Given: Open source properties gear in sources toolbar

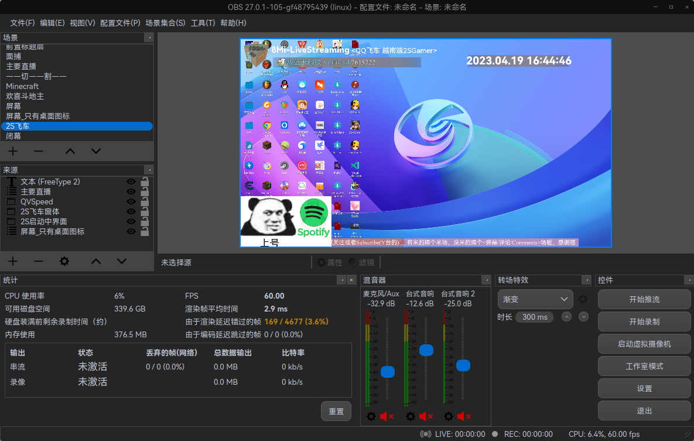Looking at the screenshot, I should (x=64, y=261).
